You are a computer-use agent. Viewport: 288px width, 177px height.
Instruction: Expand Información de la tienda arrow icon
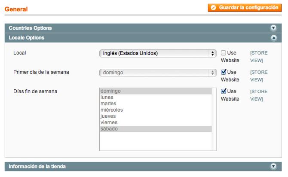[x=273, y=166]
